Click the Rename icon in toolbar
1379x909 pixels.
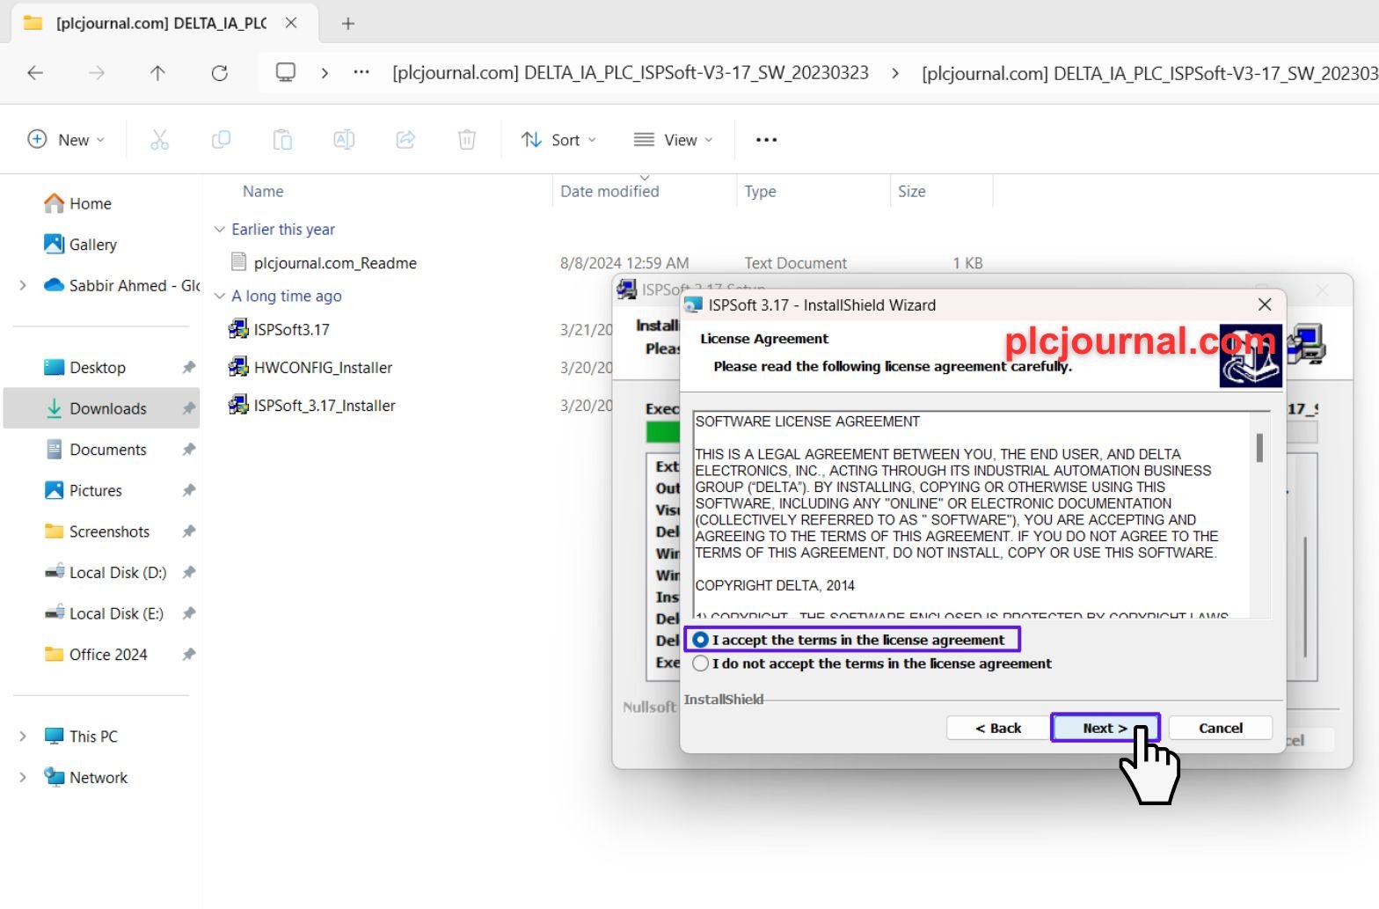[x=344, y=140]
